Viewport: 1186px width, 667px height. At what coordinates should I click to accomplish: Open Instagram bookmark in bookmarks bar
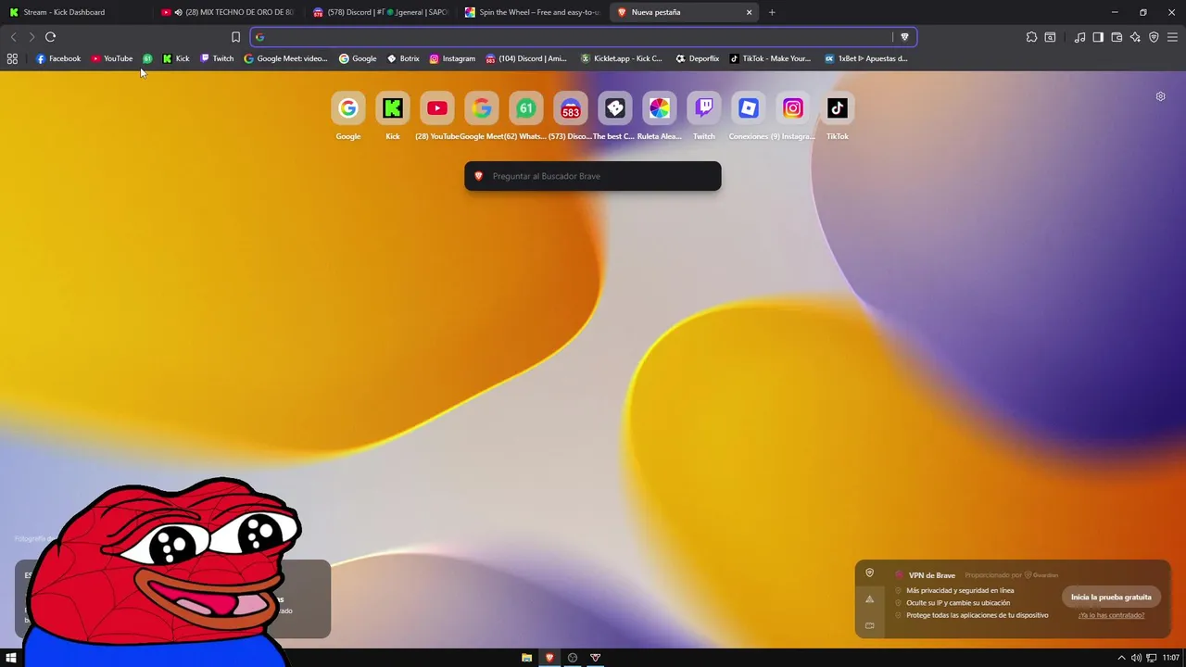(x=452, y=58)
